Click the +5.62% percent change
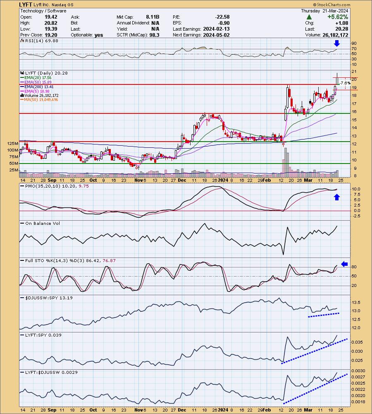 (x=338, y=17)
